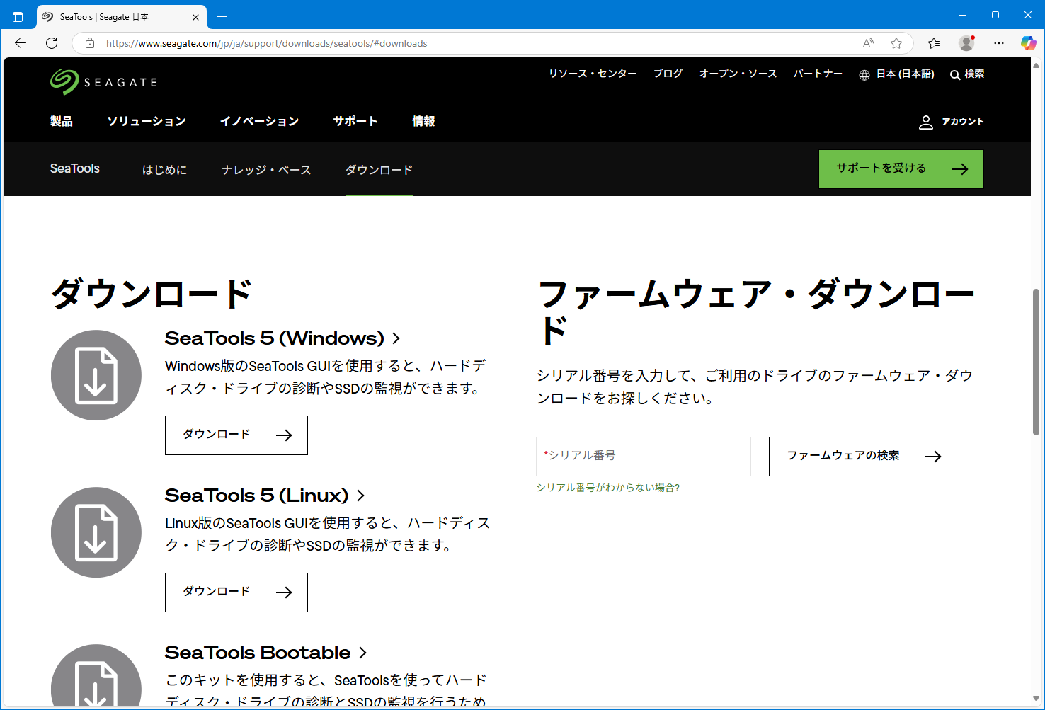Open the 日本 (日本語) language selector
Screen dimensions: 1045x710
tap(896, 74)
